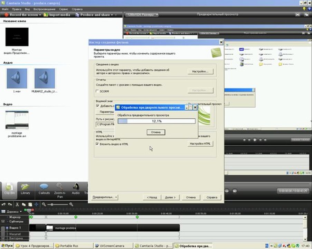The width and height of the screenshot is (312, 249).
Task: Click the wizard Справка button
Action: pyautogui.click(x=212, y=197)
